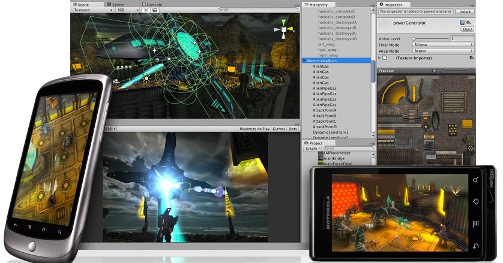Select DynamicLensFlare1 in Hierarchy
This screenshot has width=503, height=263.
(330, 132)
